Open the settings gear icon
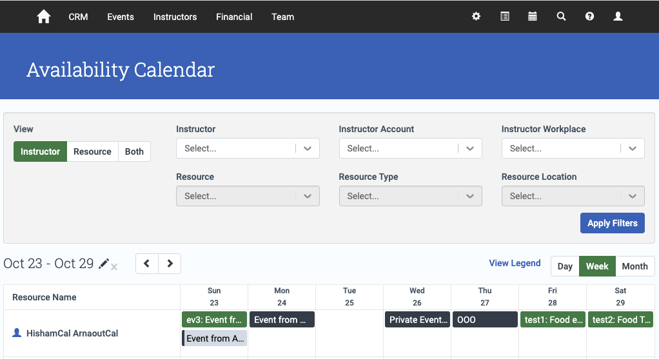The height and width of the screenshot is (359, 659). click(x=476, y=16)
